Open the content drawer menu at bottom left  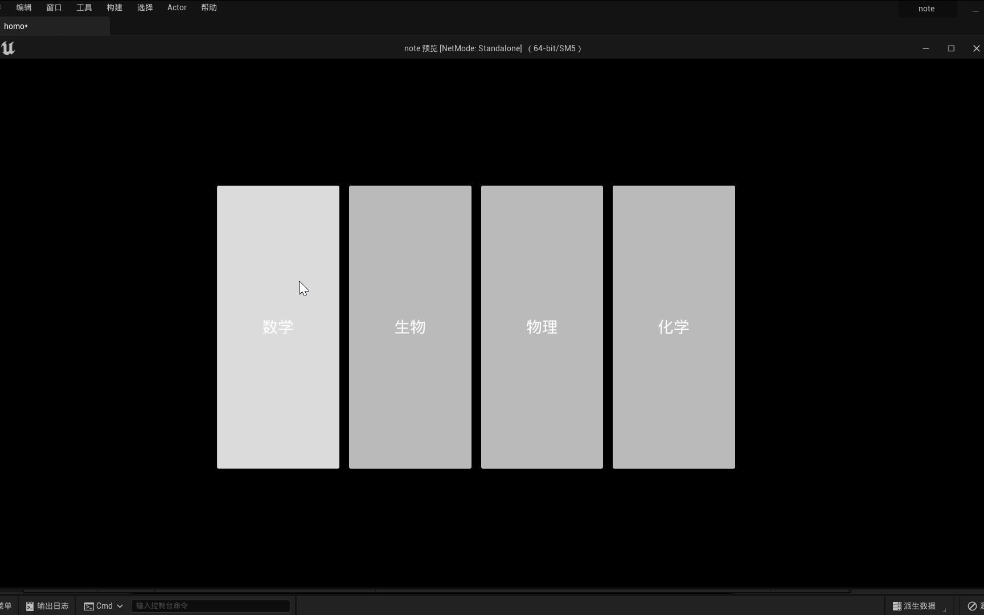pos(6,606)
